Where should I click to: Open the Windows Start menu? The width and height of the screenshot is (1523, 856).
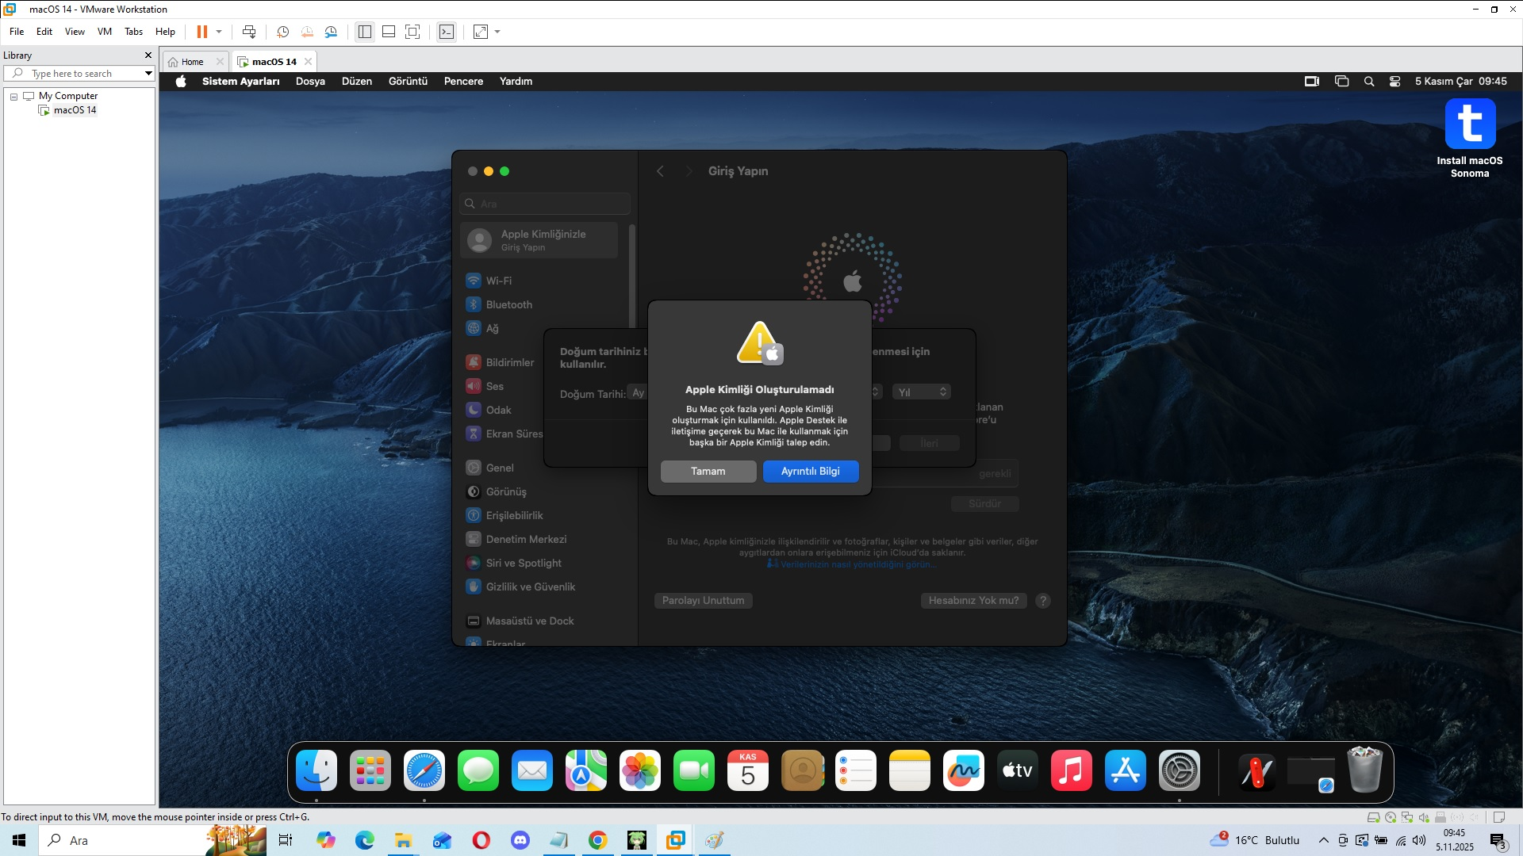pyautogui.click(x=19, y=840)
